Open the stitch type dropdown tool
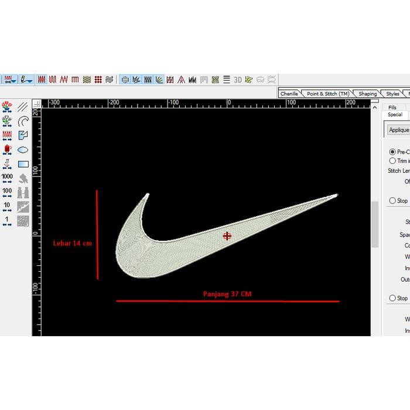 pyautogui.click(x=10, y=79)
